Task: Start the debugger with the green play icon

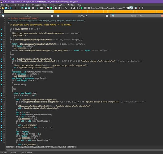Action: point(82,8)
